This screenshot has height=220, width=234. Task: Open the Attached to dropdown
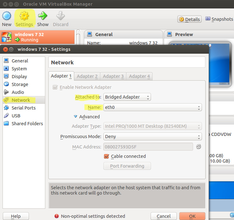coord(127,97)
